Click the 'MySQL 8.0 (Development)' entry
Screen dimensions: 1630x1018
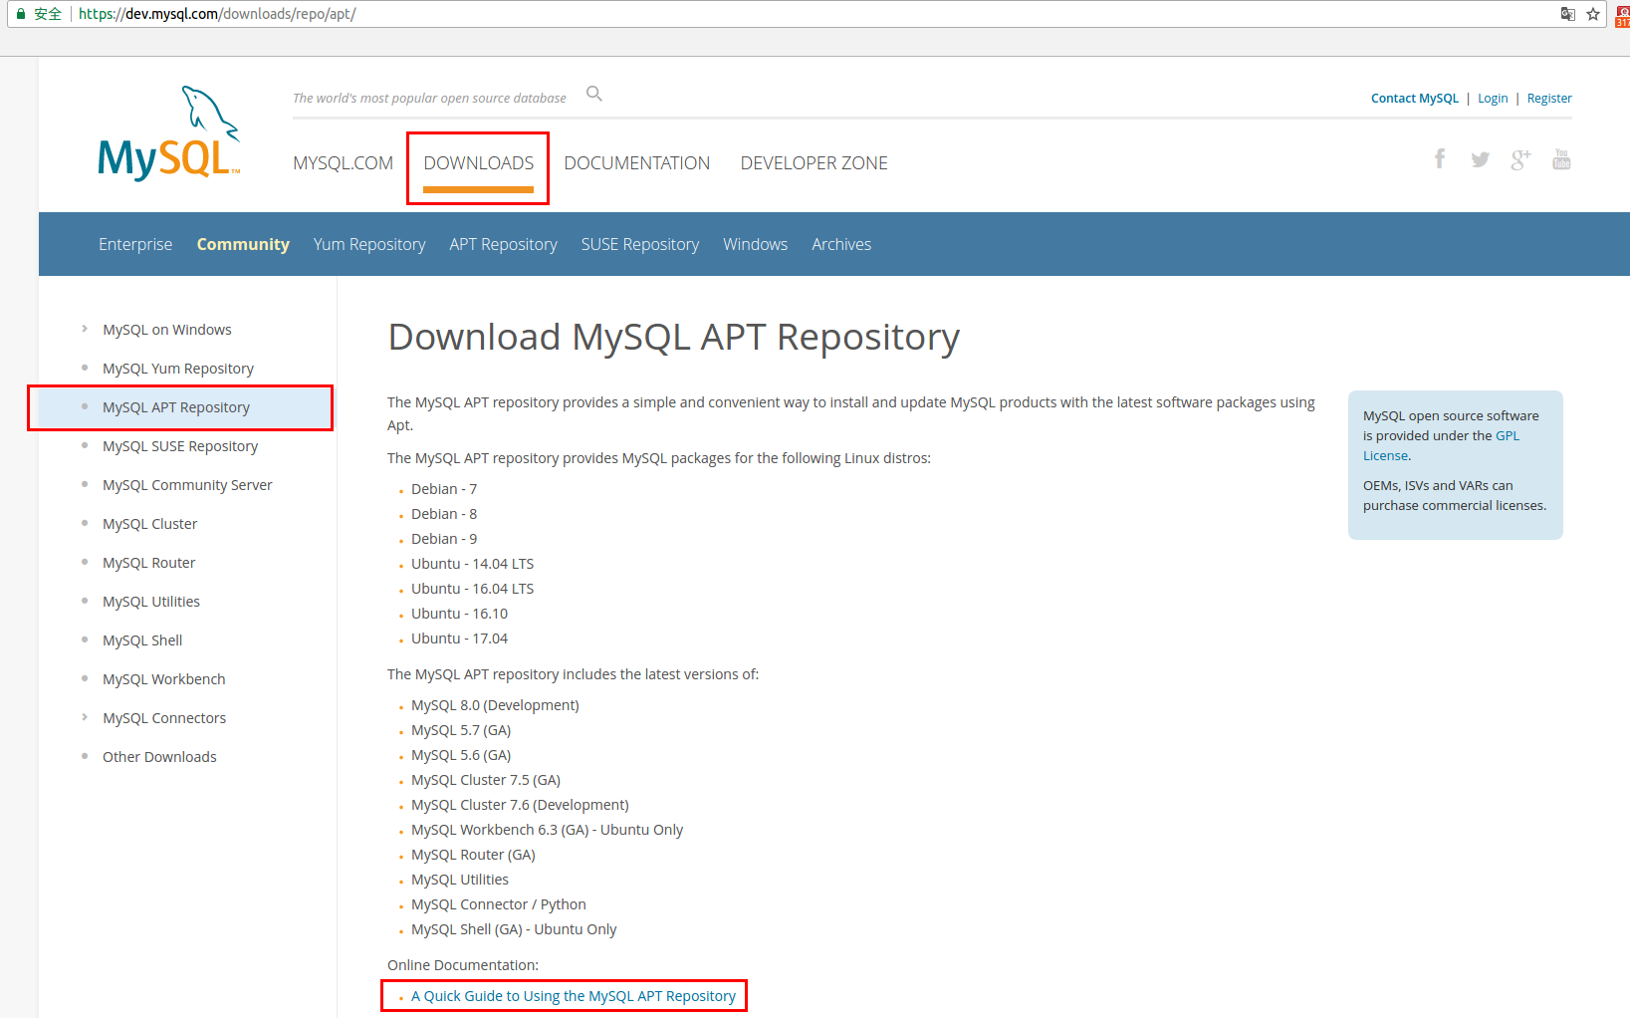[495, 705]
